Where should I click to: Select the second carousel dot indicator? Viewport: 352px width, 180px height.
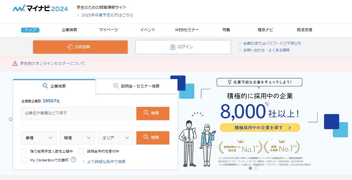[x=256, y=168]
